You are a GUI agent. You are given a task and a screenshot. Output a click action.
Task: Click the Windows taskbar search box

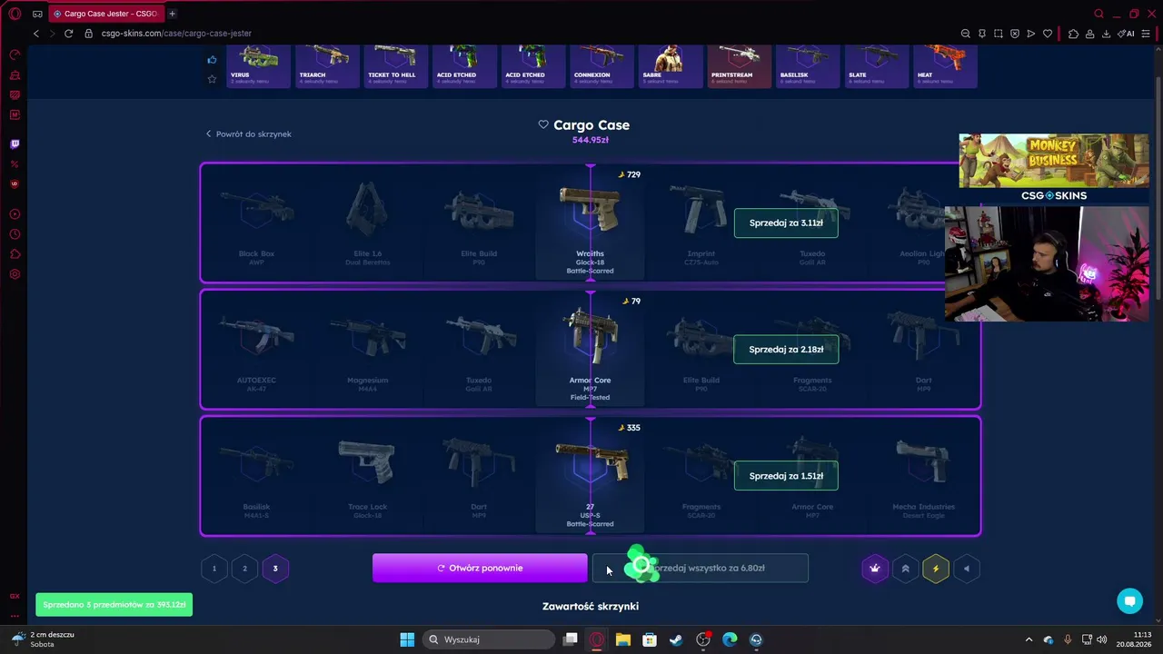click(490, 639)
